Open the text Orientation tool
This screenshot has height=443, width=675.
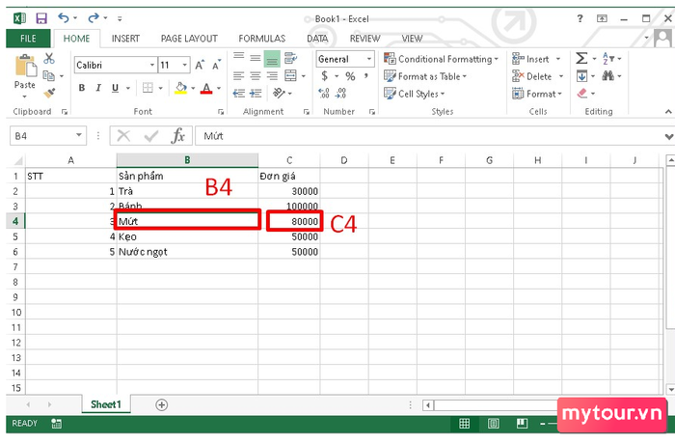[x=279, y=93]
